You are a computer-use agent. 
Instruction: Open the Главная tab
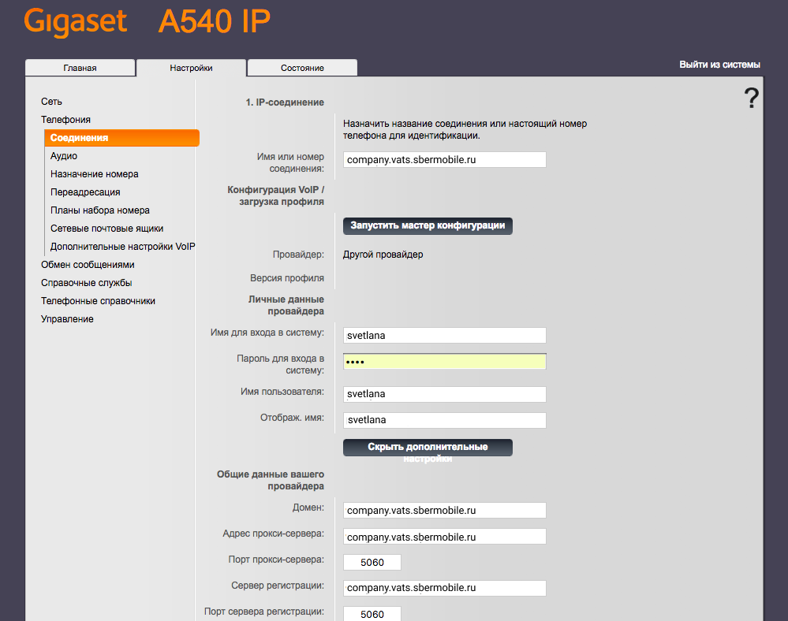coord(80,68)
